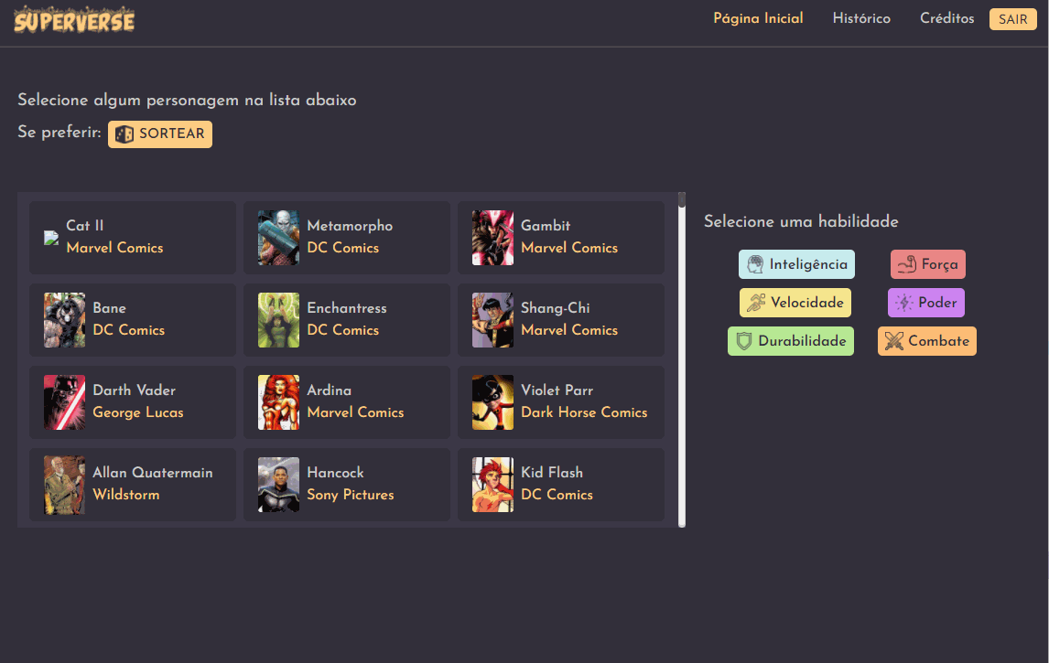This screenshot has height=663, width=1049.
Task: Click the name Bane
Action: [110, 308]
